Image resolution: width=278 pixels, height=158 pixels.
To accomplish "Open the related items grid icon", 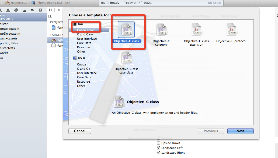I will tap(51, 10).
